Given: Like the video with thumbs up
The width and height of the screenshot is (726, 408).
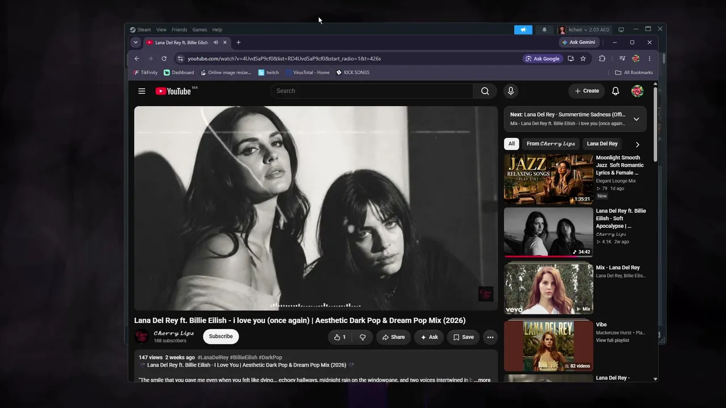Looking at the screenshot, I should pos(340,337).
